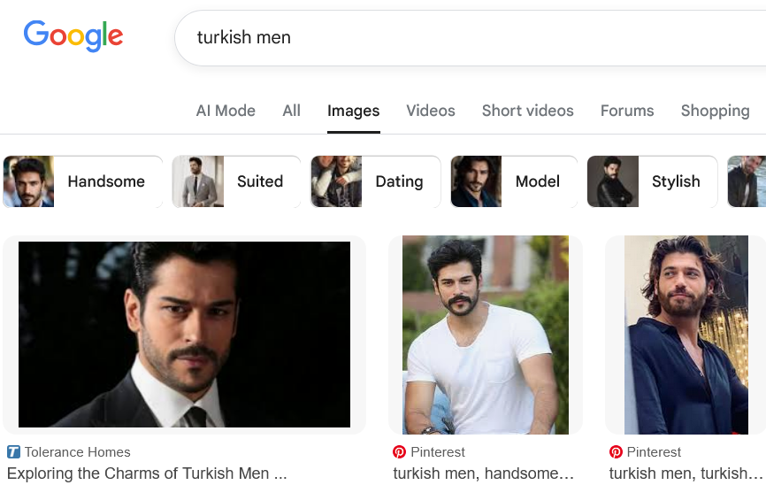Open the large image of man in suit
The height and width of the screenshot is (485, 766).
tap(184, 335)
